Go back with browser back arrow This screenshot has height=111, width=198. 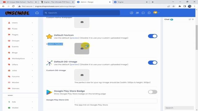pos(3,6)
